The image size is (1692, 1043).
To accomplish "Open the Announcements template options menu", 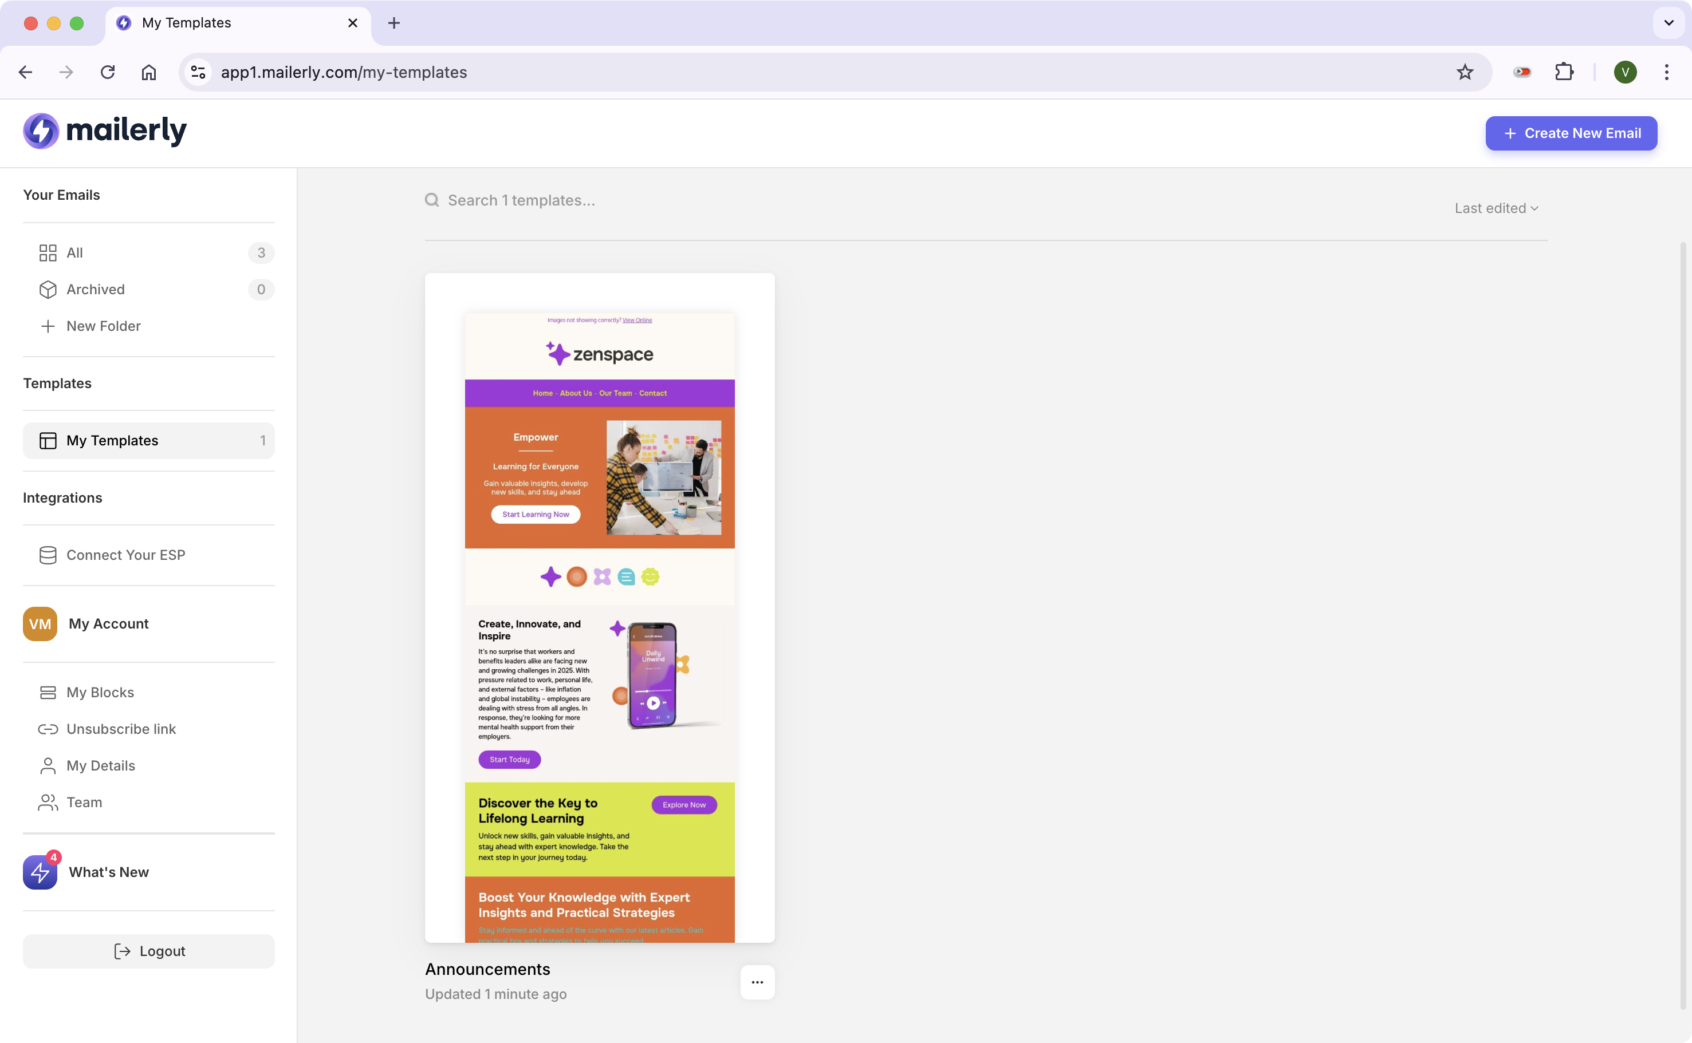I will coord(757,982).
